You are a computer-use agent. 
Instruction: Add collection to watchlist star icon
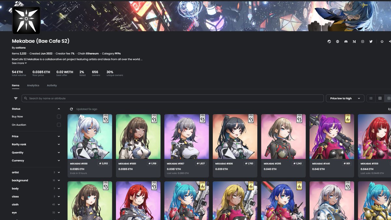(382, 41)
